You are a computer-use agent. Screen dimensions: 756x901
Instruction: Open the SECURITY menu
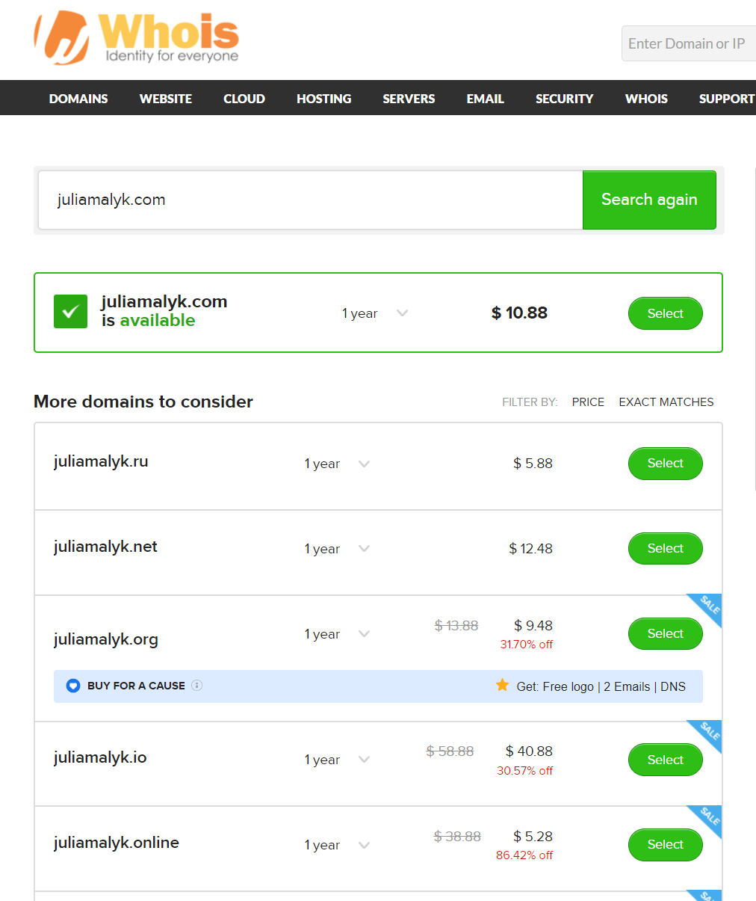(x=565, y=99)
